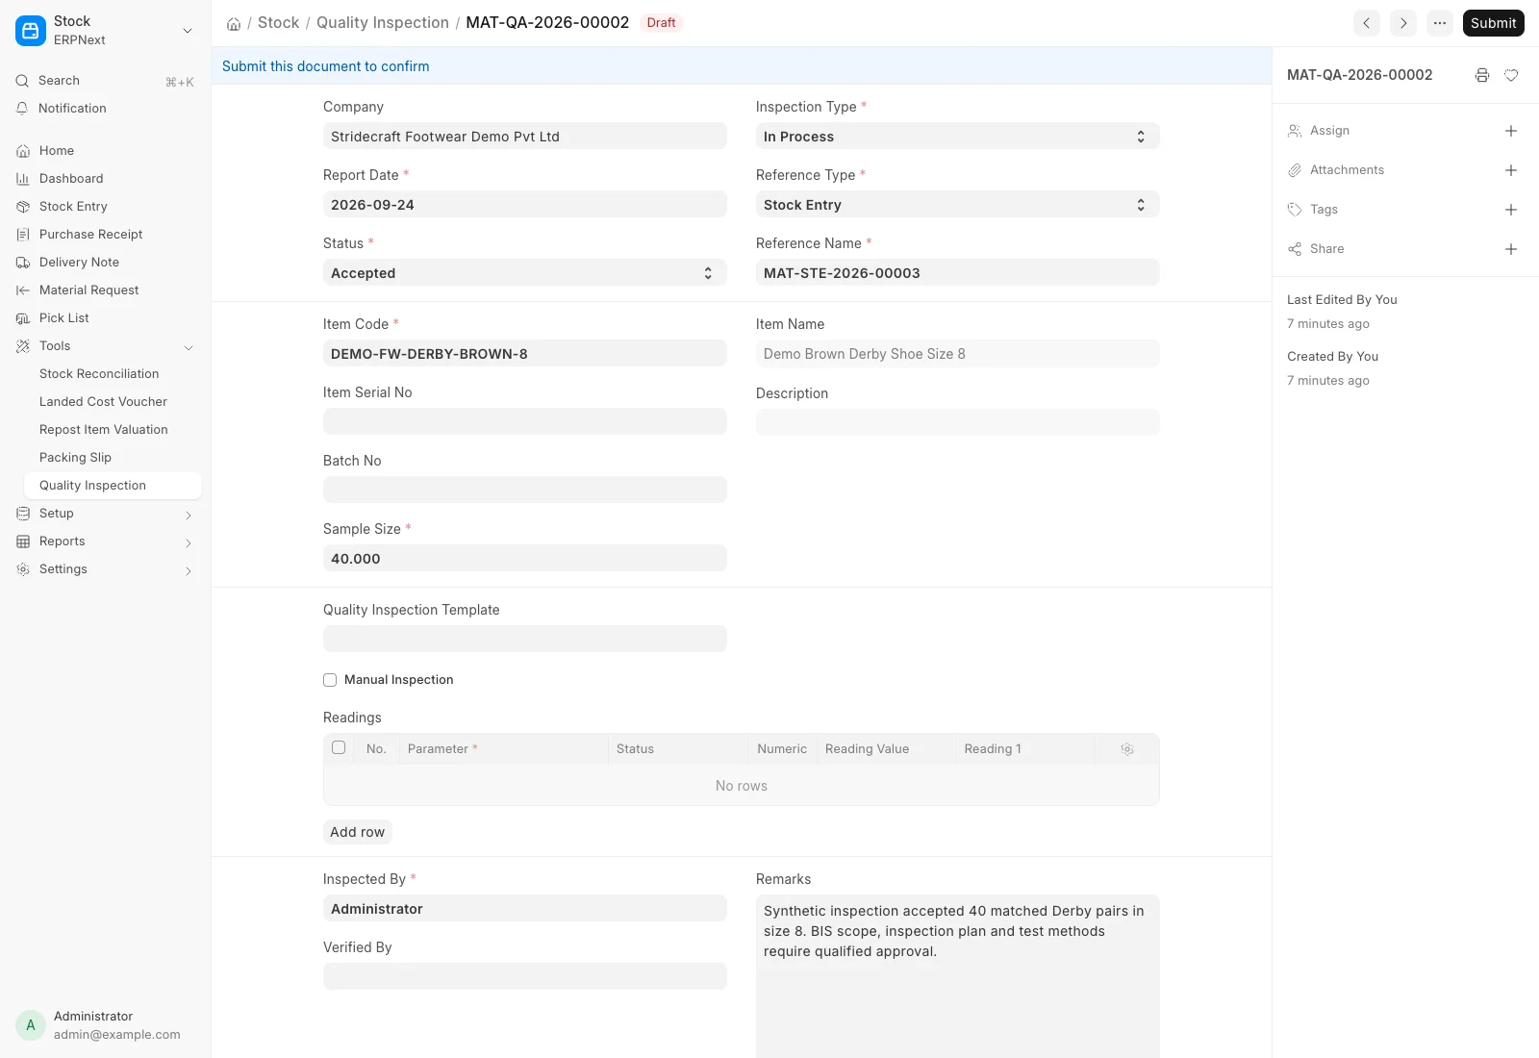
Task: Like the document with heart icon
Action: [1511, 75]
